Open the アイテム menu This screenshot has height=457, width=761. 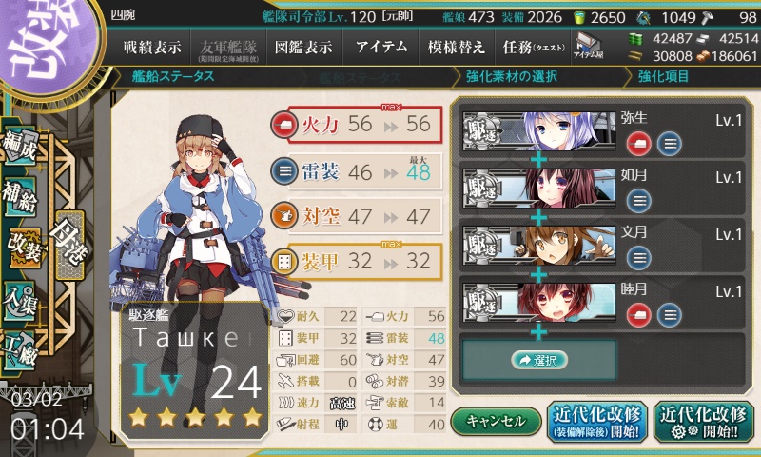pyautogui.click(x=381, y=47)
